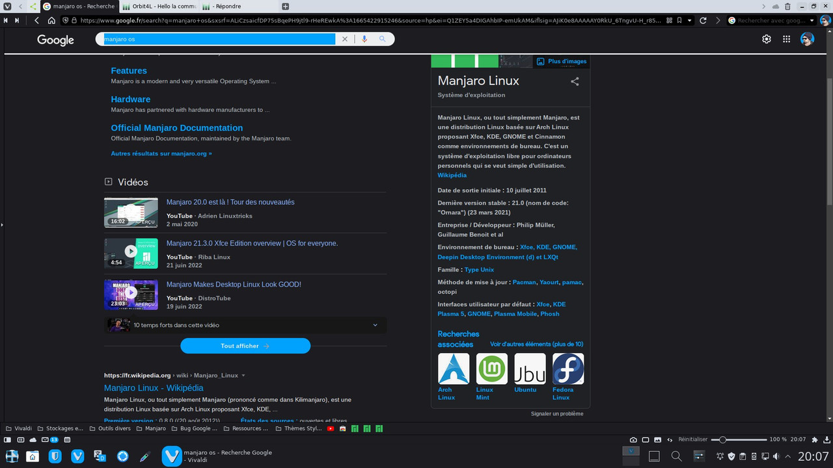
Task: Open the 'Stockages e...' bookmarks folder
Action: [61, 428]
